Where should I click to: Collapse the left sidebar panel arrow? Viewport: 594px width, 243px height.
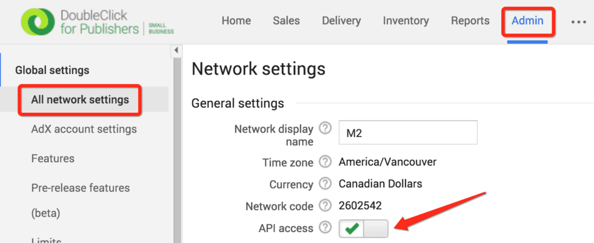coord(176,51)
